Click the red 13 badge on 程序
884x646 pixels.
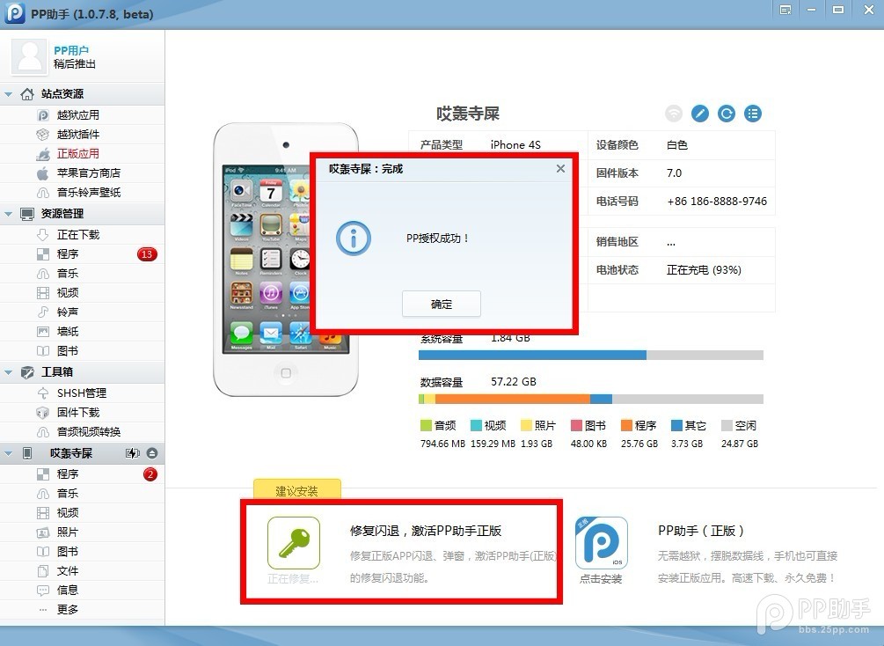pyautogui.click(x=147, y=254)
